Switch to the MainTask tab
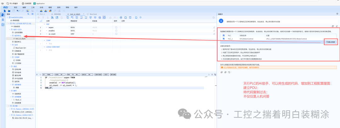 click(92, 14)
